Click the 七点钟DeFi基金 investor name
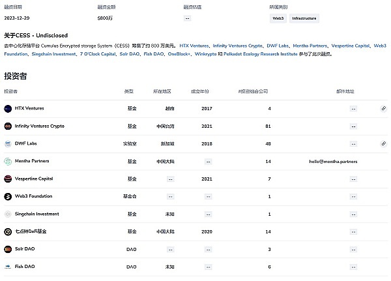 31,231
